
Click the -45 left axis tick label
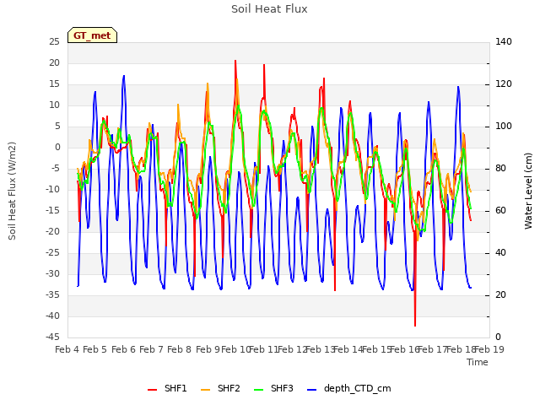tap(52, 337)
